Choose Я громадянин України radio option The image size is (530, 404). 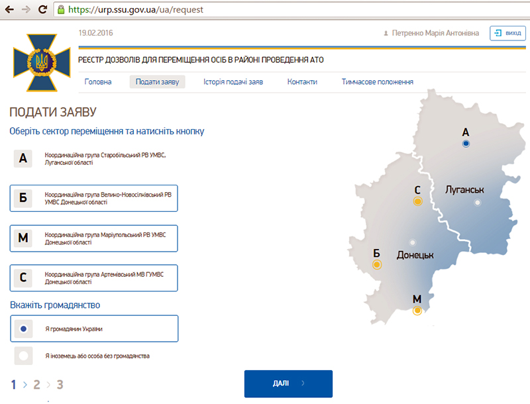click(x=94, y=328)
